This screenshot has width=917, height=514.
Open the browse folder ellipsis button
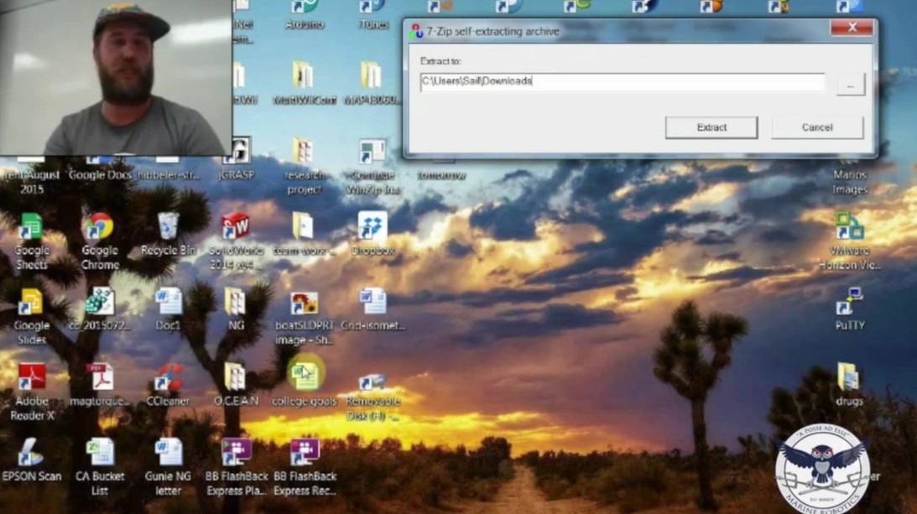coord(850,85)
